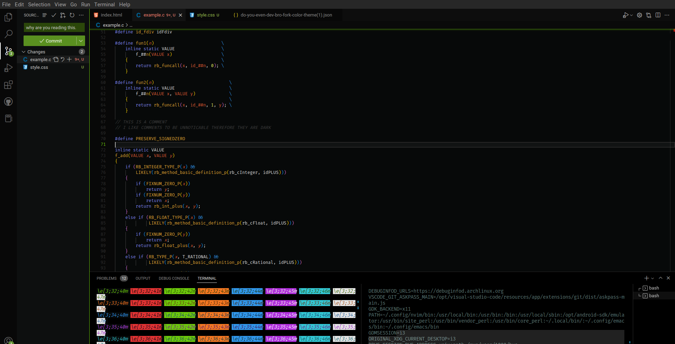Close the terminal panel
This screenshot has width=675, height=344.
pos(668,278)
